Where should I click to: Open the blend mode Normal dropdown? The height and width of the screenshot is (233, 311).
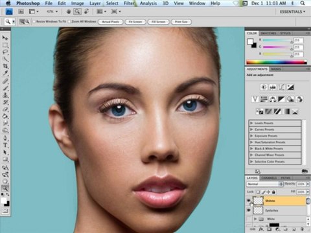[x=265, y=184]
